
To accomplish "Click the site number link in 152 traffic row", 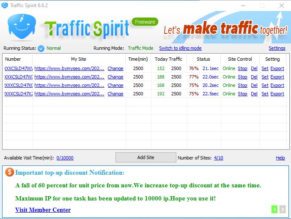I will [x=18, y=68].
